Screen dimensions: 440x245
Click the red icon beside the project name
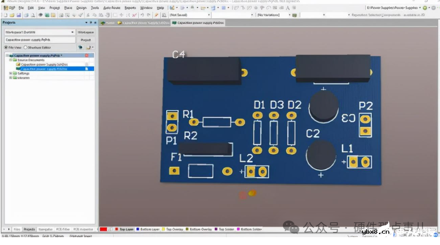pos(87,56)
